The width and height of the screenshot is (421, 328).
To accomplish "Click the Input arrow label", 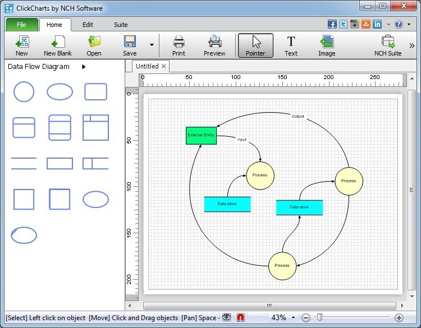I will pyautogui.click(x=241, y=140).
